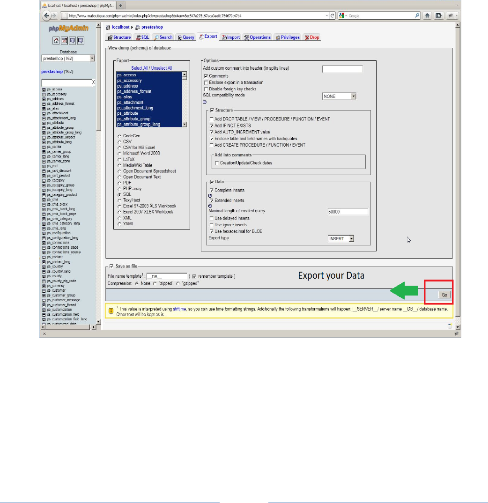
Task: Click the Select All link
Action: click(139, 68)
